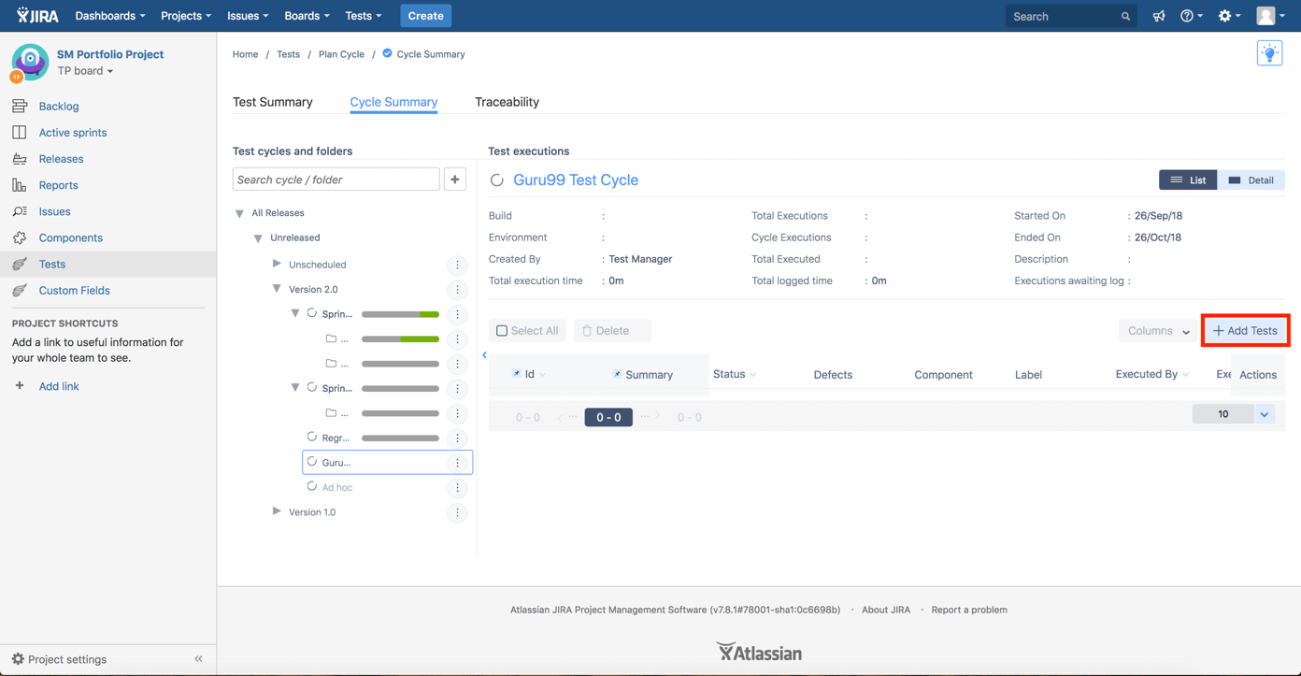Expand the Version 1.0 tree node

coord(277,511)
